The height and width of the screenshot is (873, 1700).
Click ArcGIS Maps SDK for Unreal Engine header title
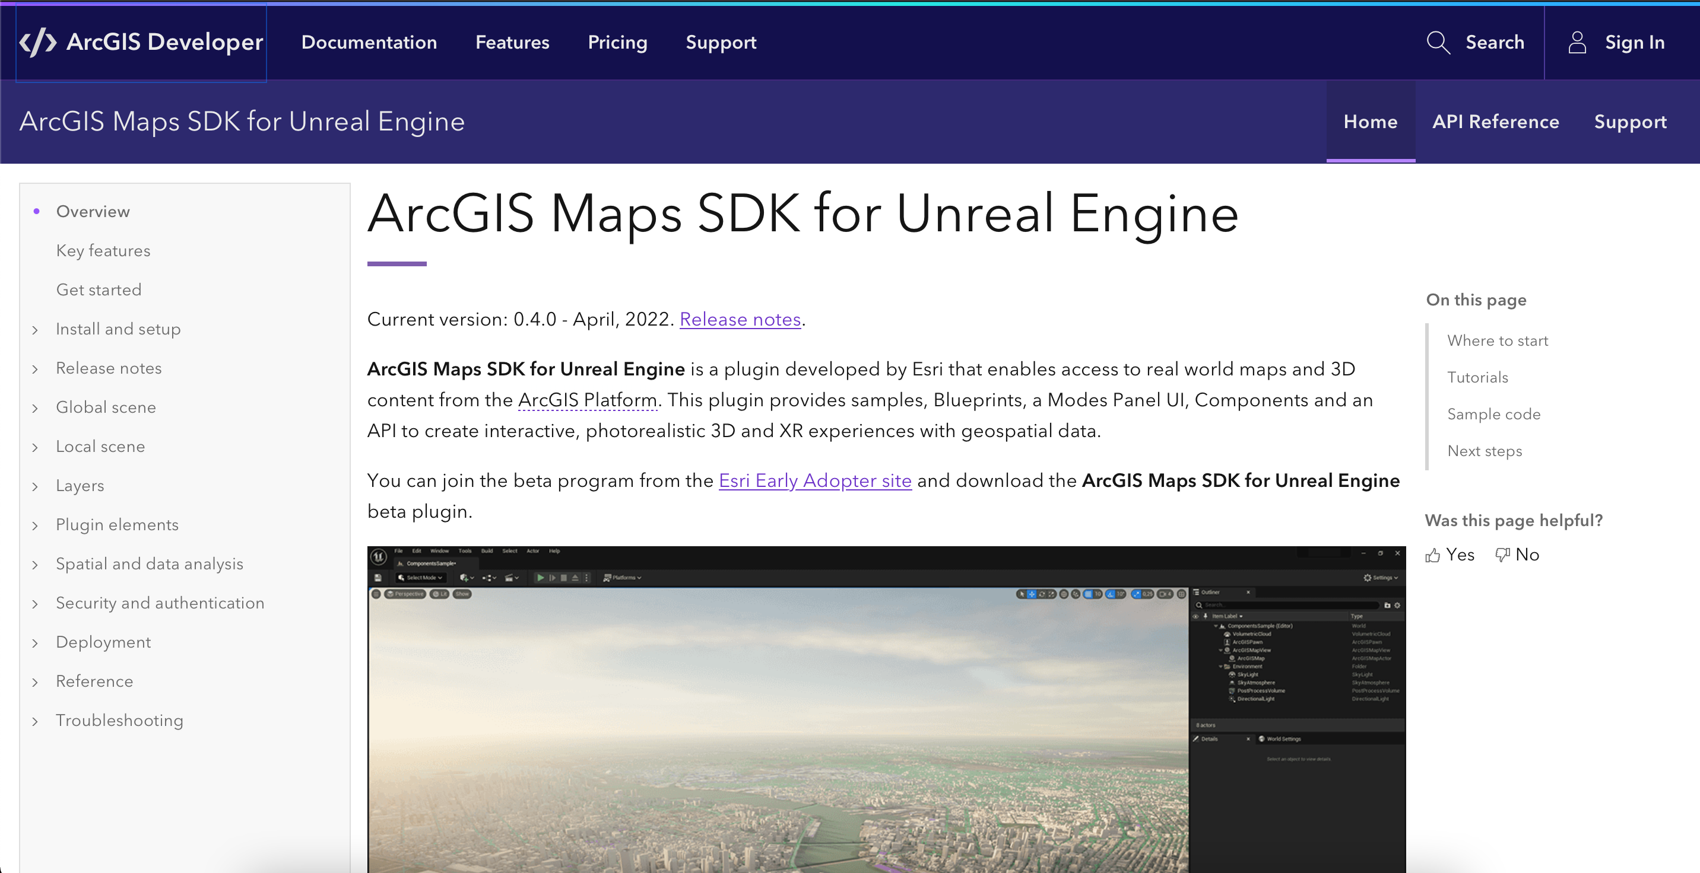(x=242, y=122)
